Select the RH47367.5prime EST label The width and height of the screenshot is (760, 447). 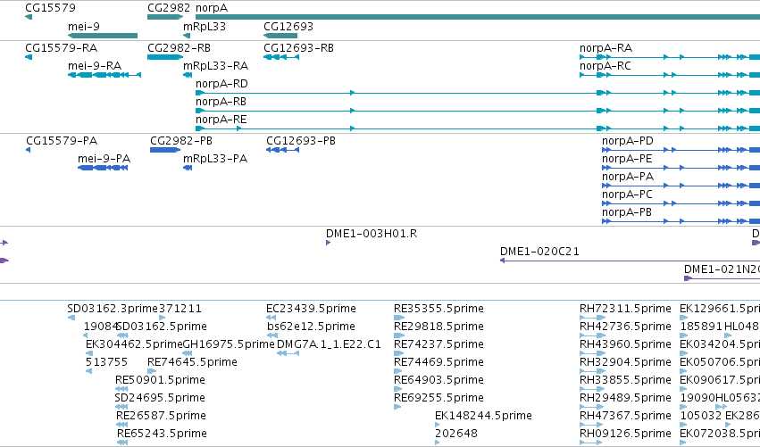click(x=625, y=416)
